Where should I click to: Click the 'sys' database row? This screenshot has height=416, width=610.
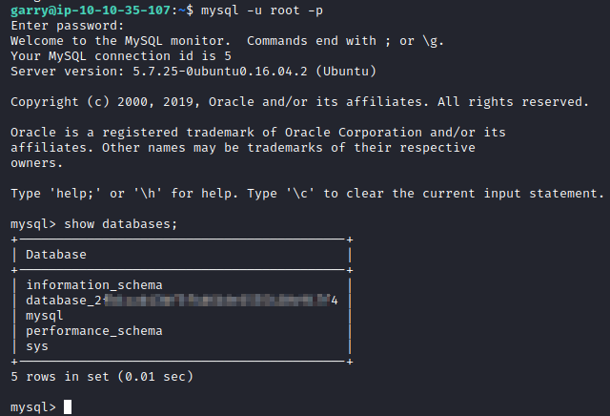pyautogui.click(x=36, y=346)
